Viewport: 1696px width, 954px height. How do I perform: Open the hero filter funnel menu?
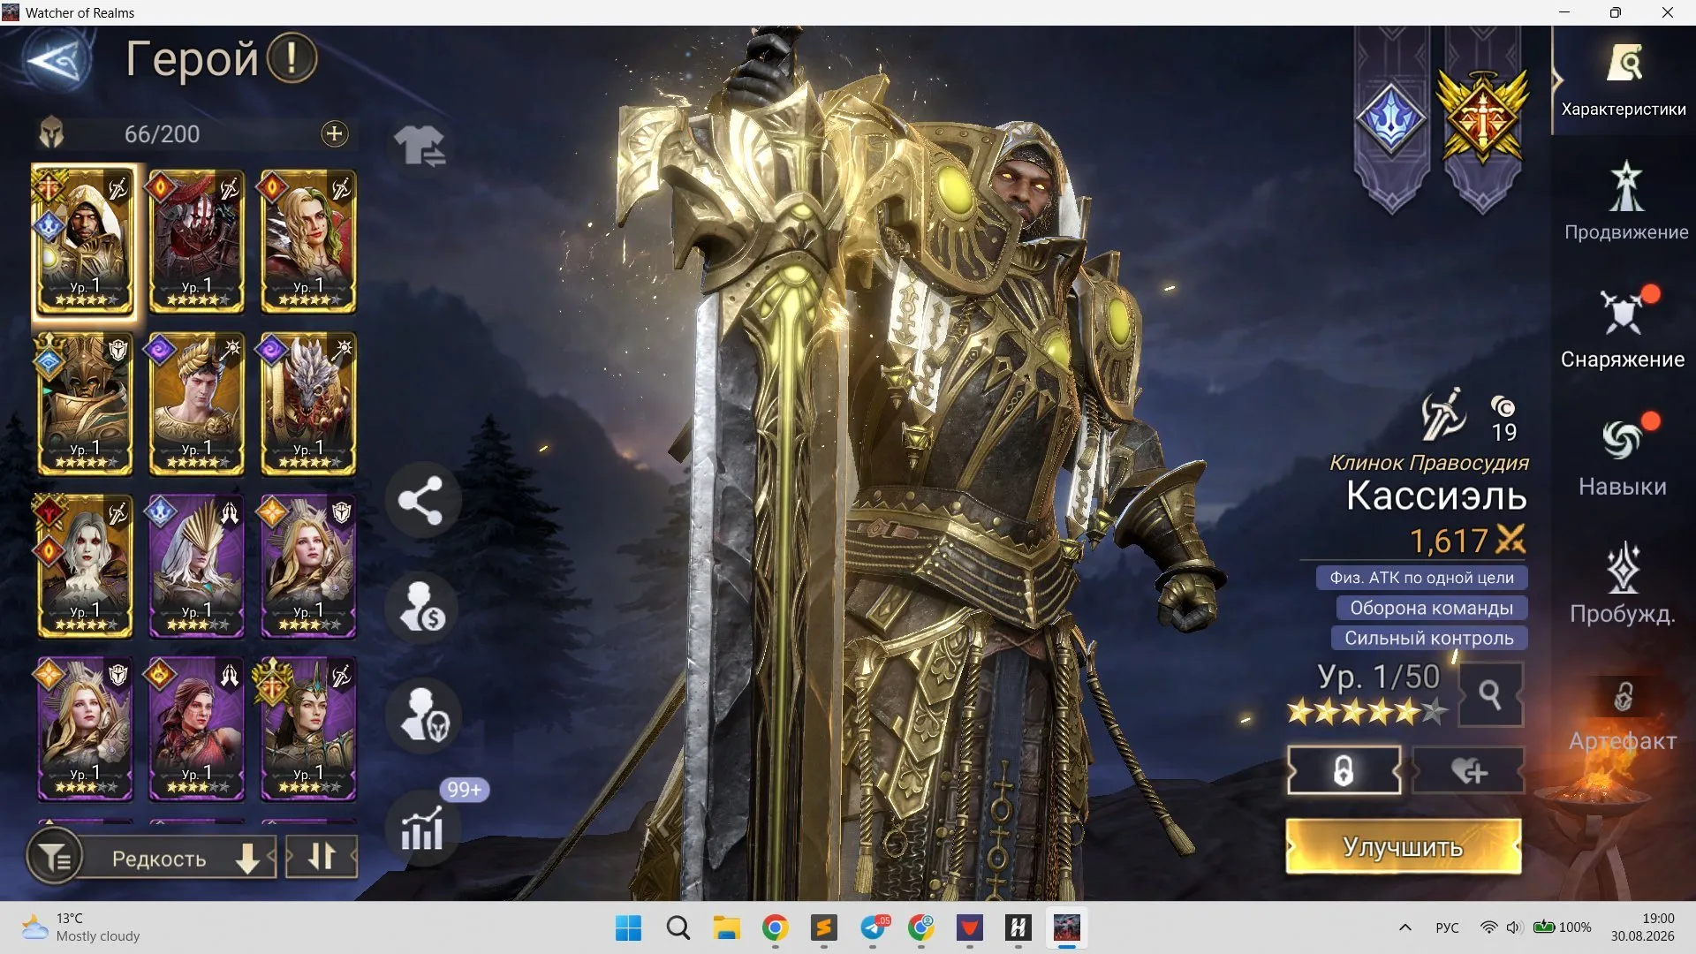pos(55,857)
